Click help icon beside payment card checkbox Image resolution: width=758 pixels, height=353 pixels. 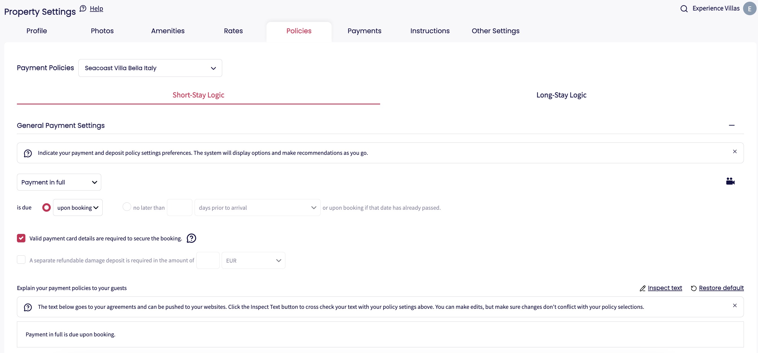(191, 238)
